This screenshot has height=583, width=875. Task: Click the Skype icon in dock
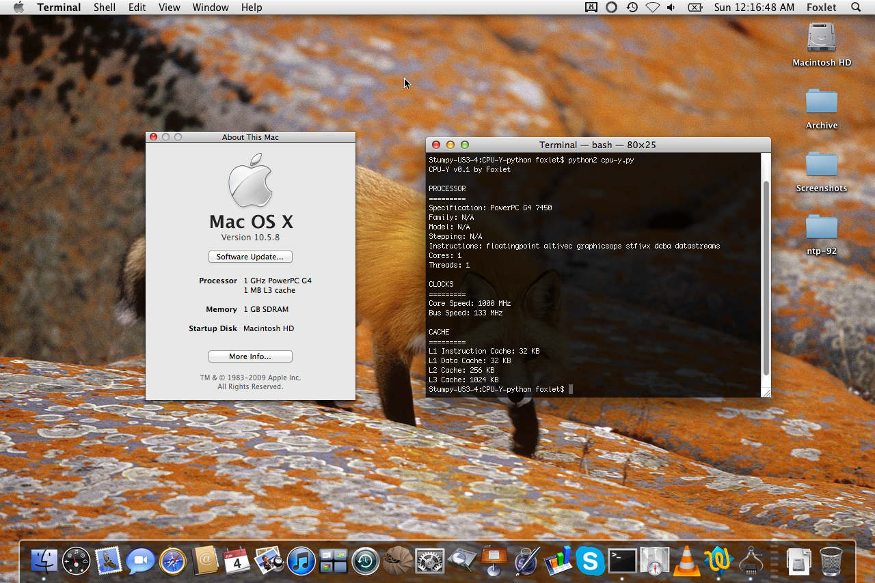point(590,561)
